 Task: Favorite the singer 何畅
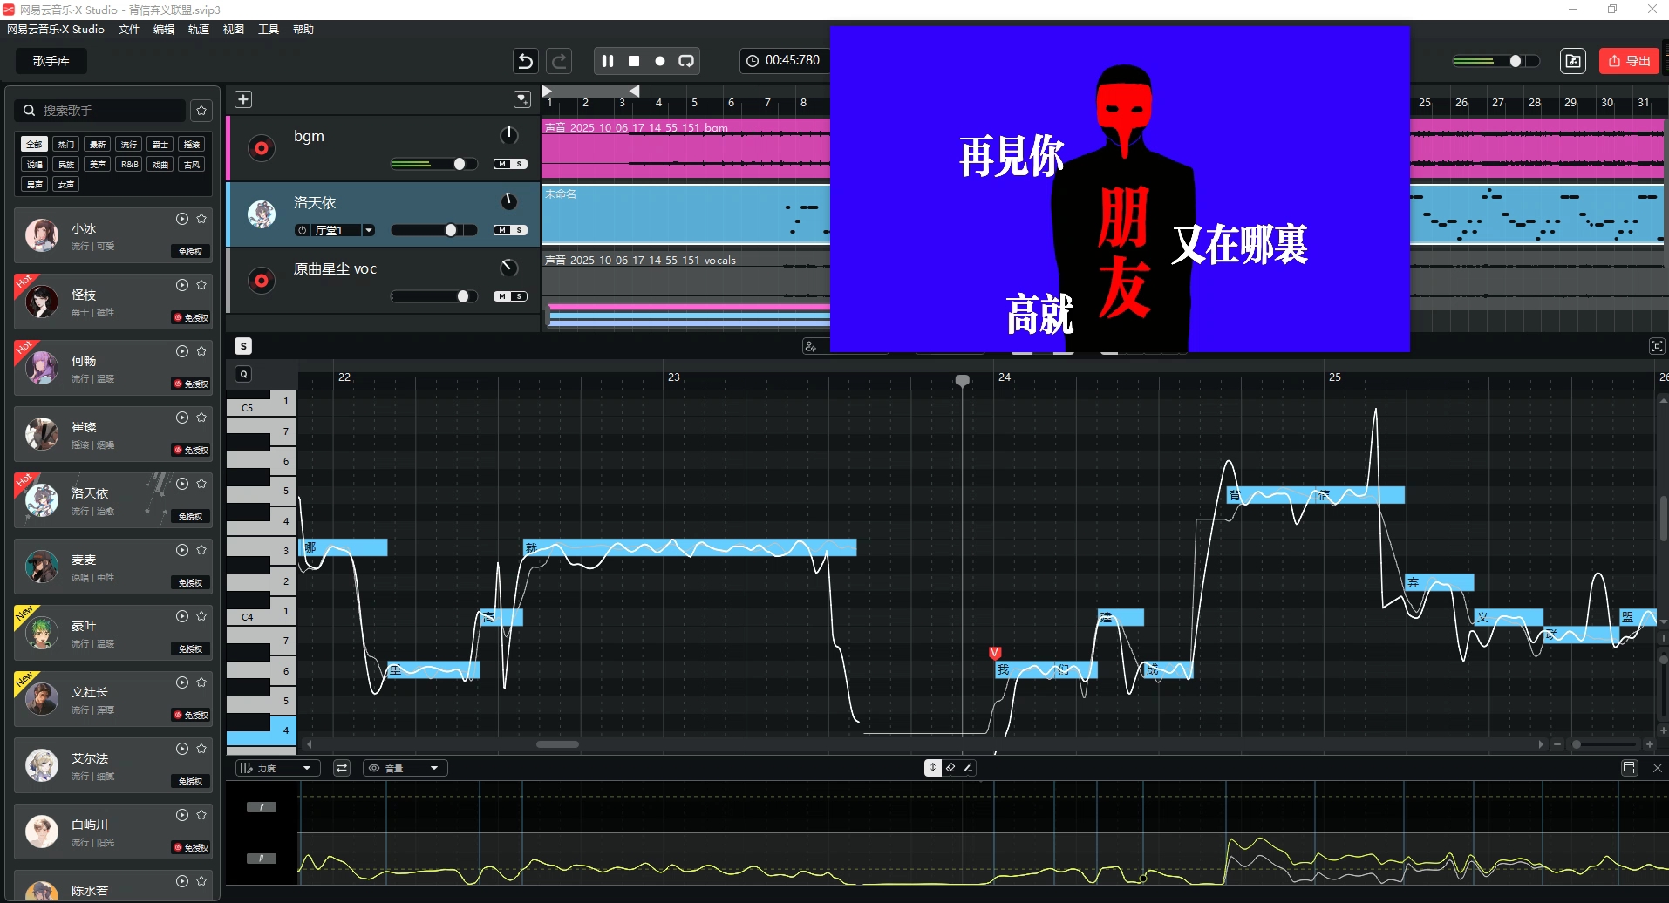coord(201,351)
